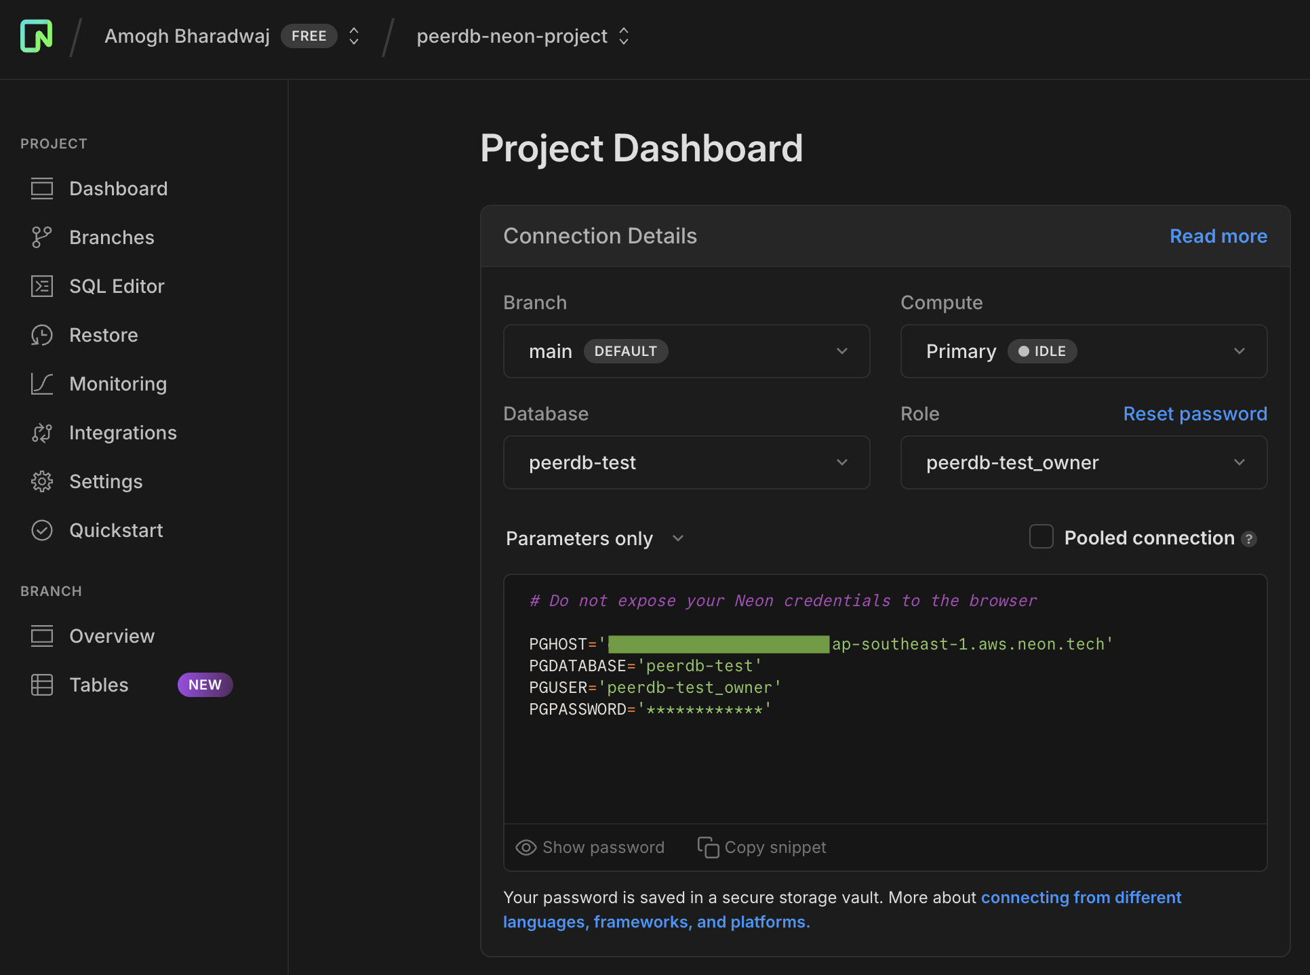
Task: Open the Branch main dropdown
Action: pos(686,351)
